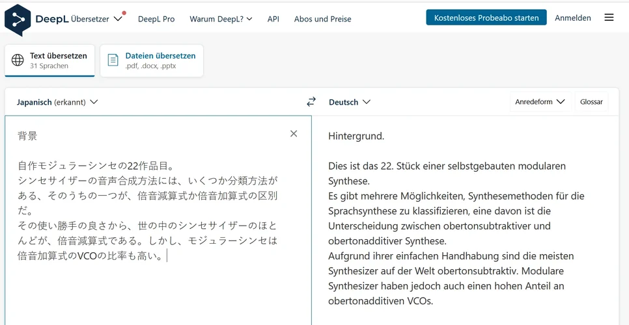Select the Text übersetzen tab
The height and width of the screenshot is (325, 629).
pyautogui.click(x=49, y=60)
